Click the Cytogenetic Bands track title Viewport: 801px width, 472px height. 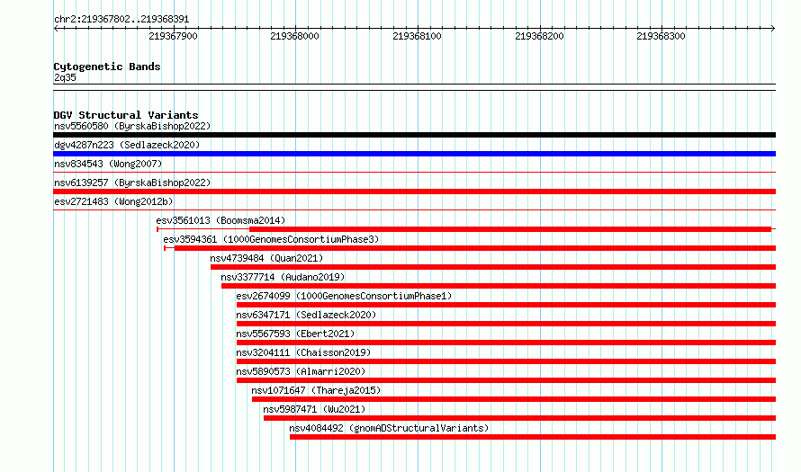click(x=107, y=67)
